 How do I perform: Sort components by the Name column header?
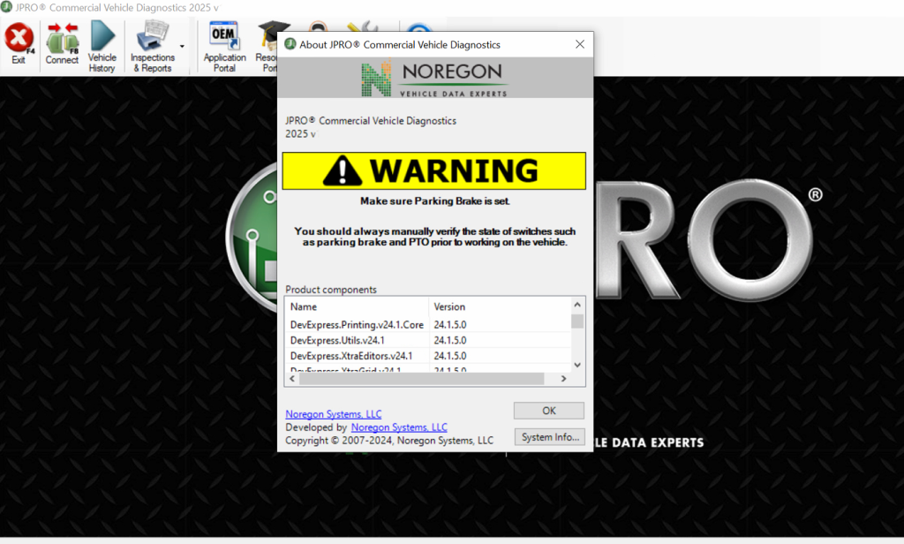tap(357, 306)
